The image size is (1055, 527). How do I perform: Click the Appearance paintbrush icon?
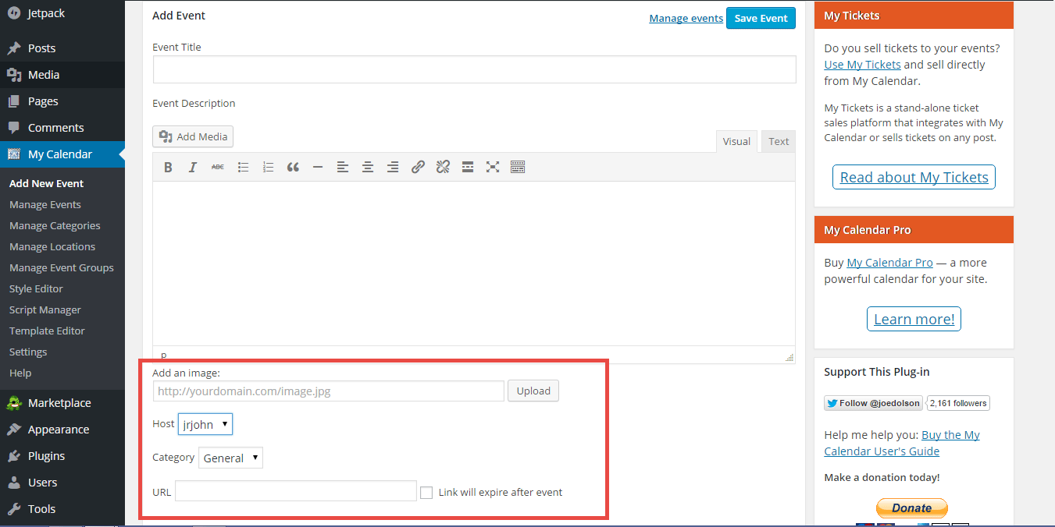click(x=14, y=430)
